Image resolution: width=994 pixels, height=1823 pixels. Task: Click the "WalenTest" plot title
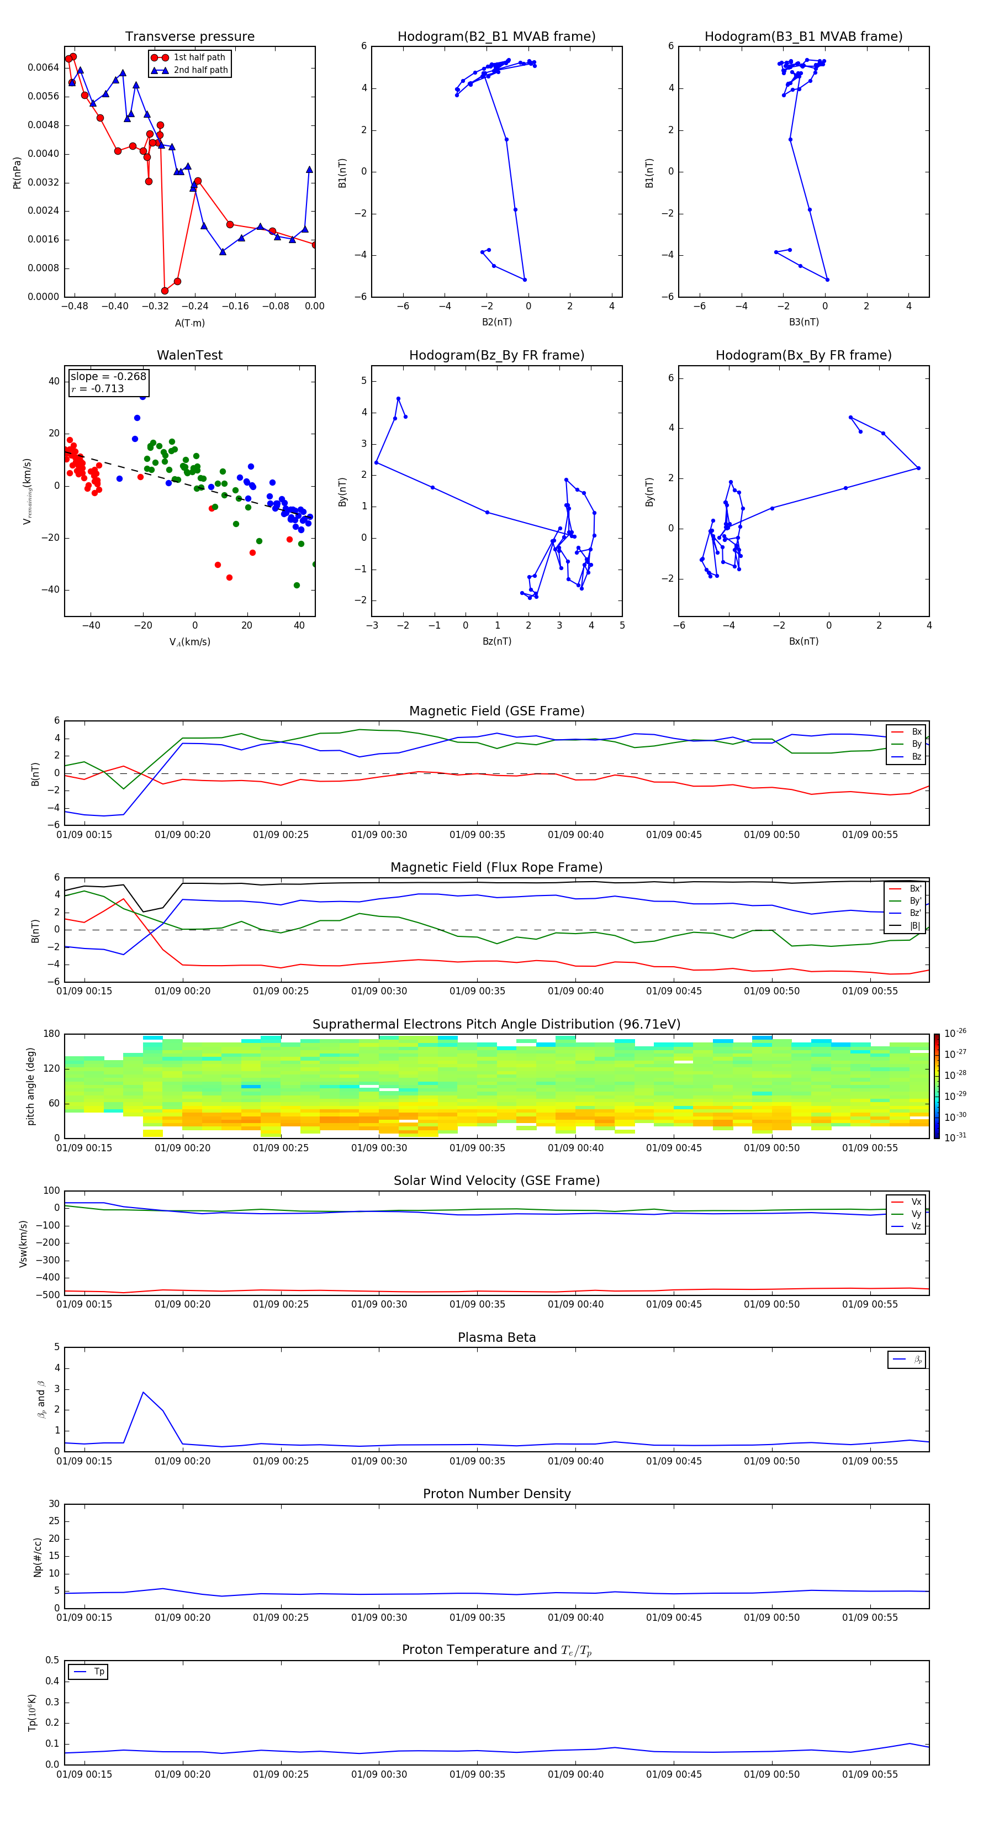(x=189, y=355)
